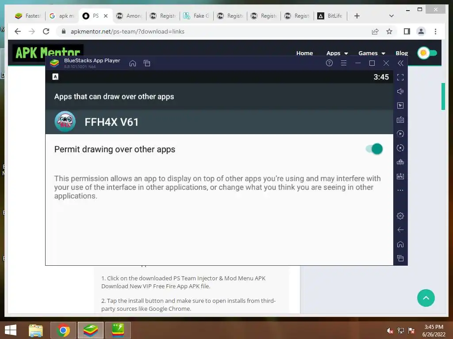The height and width of the screenshot is (339, 453).
Task: Click BlueStacks icon in taskbar
Action: coord(91,330)
